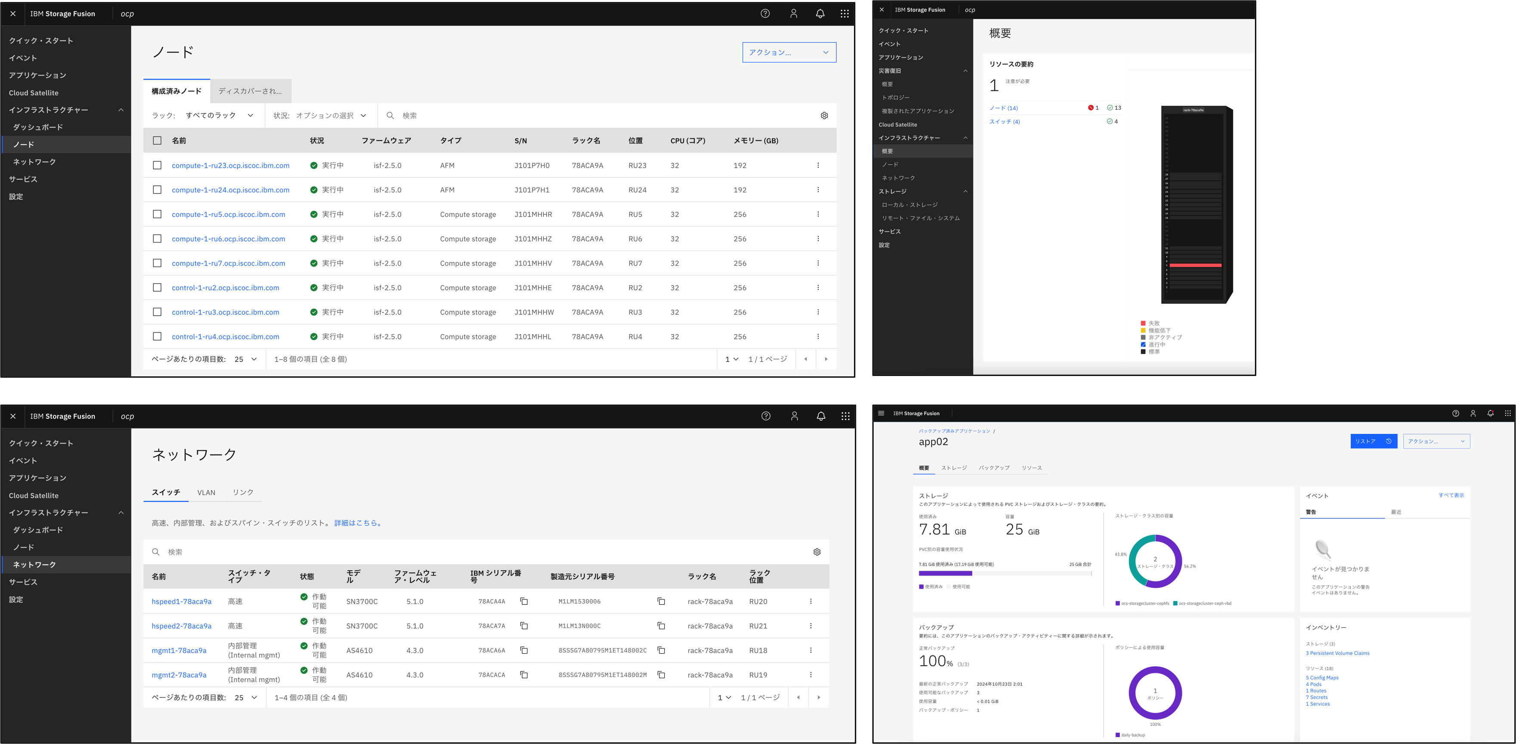Open help icon in app02 window header
This screenshot has height=744, width=1516.
(1455, 413)
